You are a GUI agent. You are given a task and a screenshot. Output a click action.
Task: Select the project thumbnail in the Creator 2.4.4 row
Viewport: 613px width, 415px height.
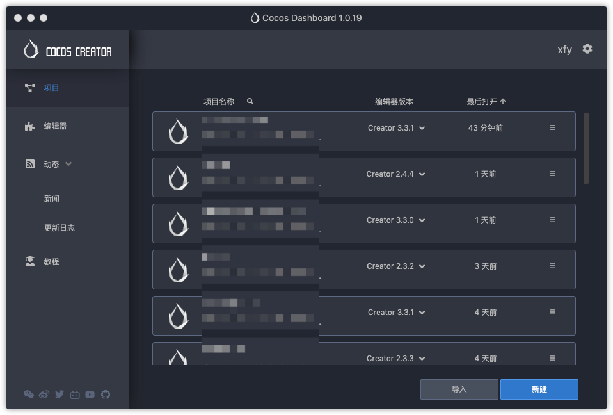179,177
